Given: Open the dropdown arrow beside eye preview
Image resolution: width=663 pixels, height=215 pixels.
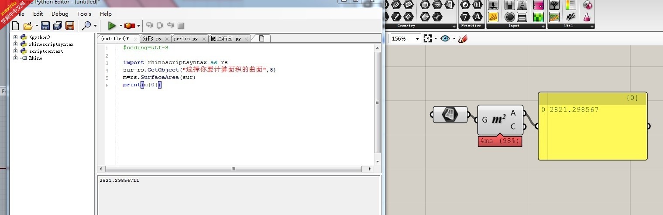Looking at the screenshot, I should coord(454,38).
